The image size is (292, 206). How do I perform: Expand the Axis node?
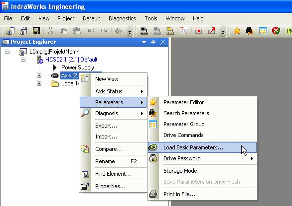tap(39, 75)
